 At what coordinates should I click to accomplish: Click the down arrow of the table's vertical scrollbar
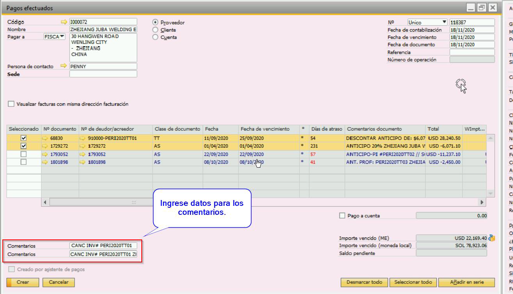490,194
